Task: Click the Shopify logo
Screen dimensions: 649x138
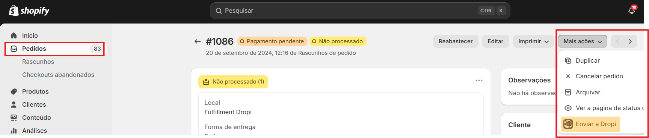Action: pos(29,10)
